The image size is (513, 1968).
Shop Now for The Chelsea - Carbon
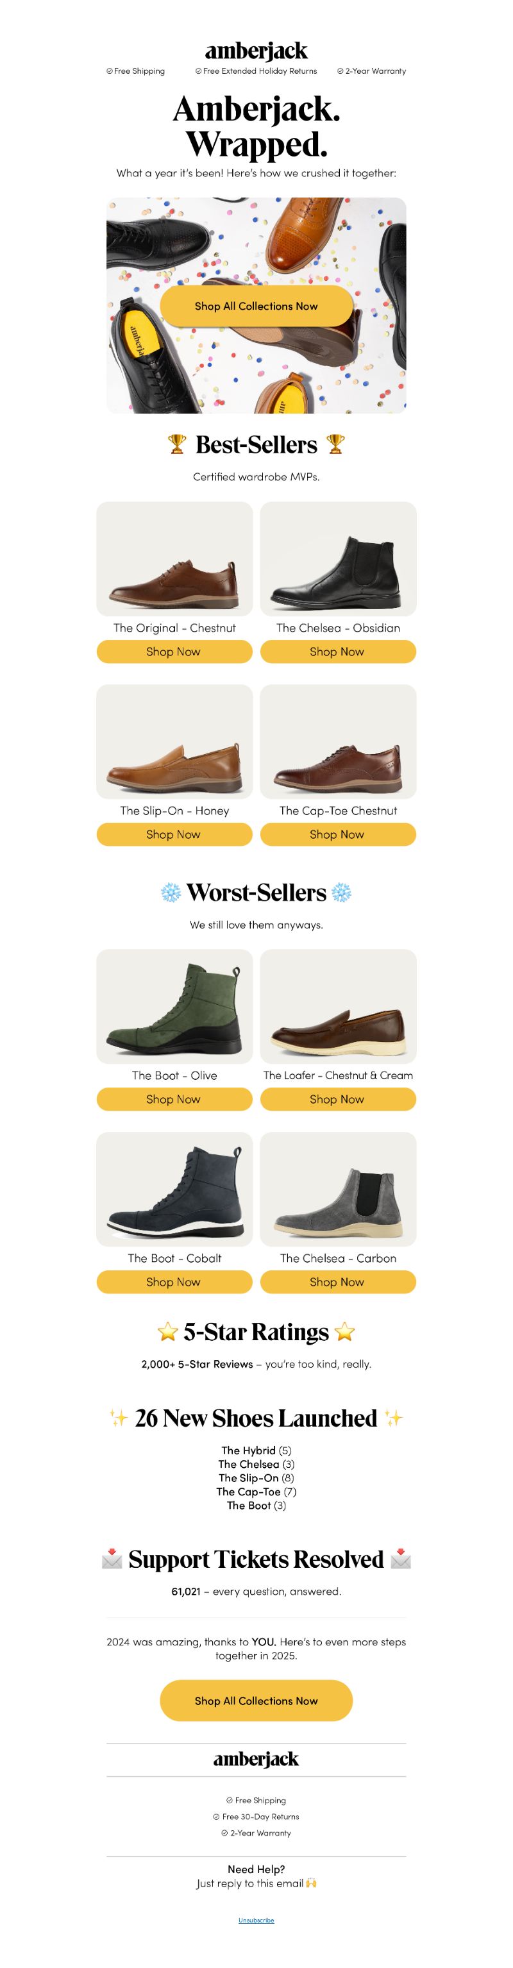(338, 1281)
